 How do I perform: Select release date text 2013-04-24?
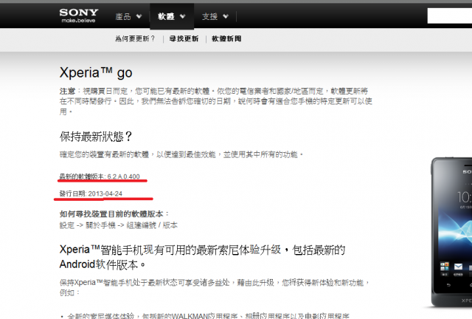(x=105, y=193)
